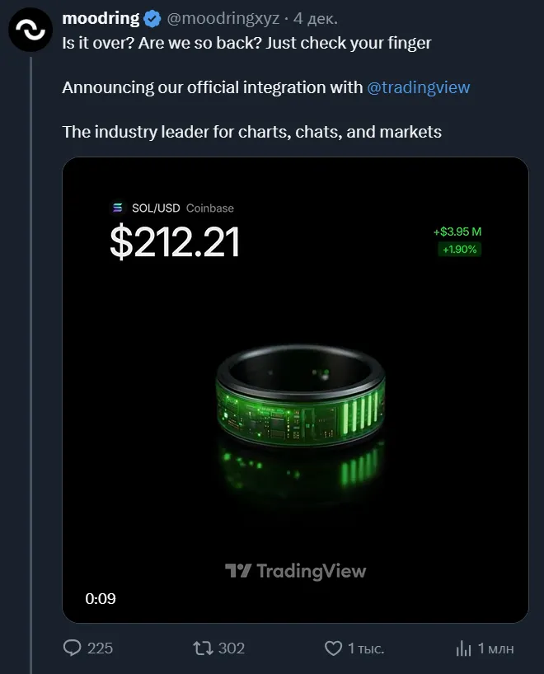Open the moodring display name link
Screen dimensions: 544x674
pyautogui.click(x=101, y=19)
